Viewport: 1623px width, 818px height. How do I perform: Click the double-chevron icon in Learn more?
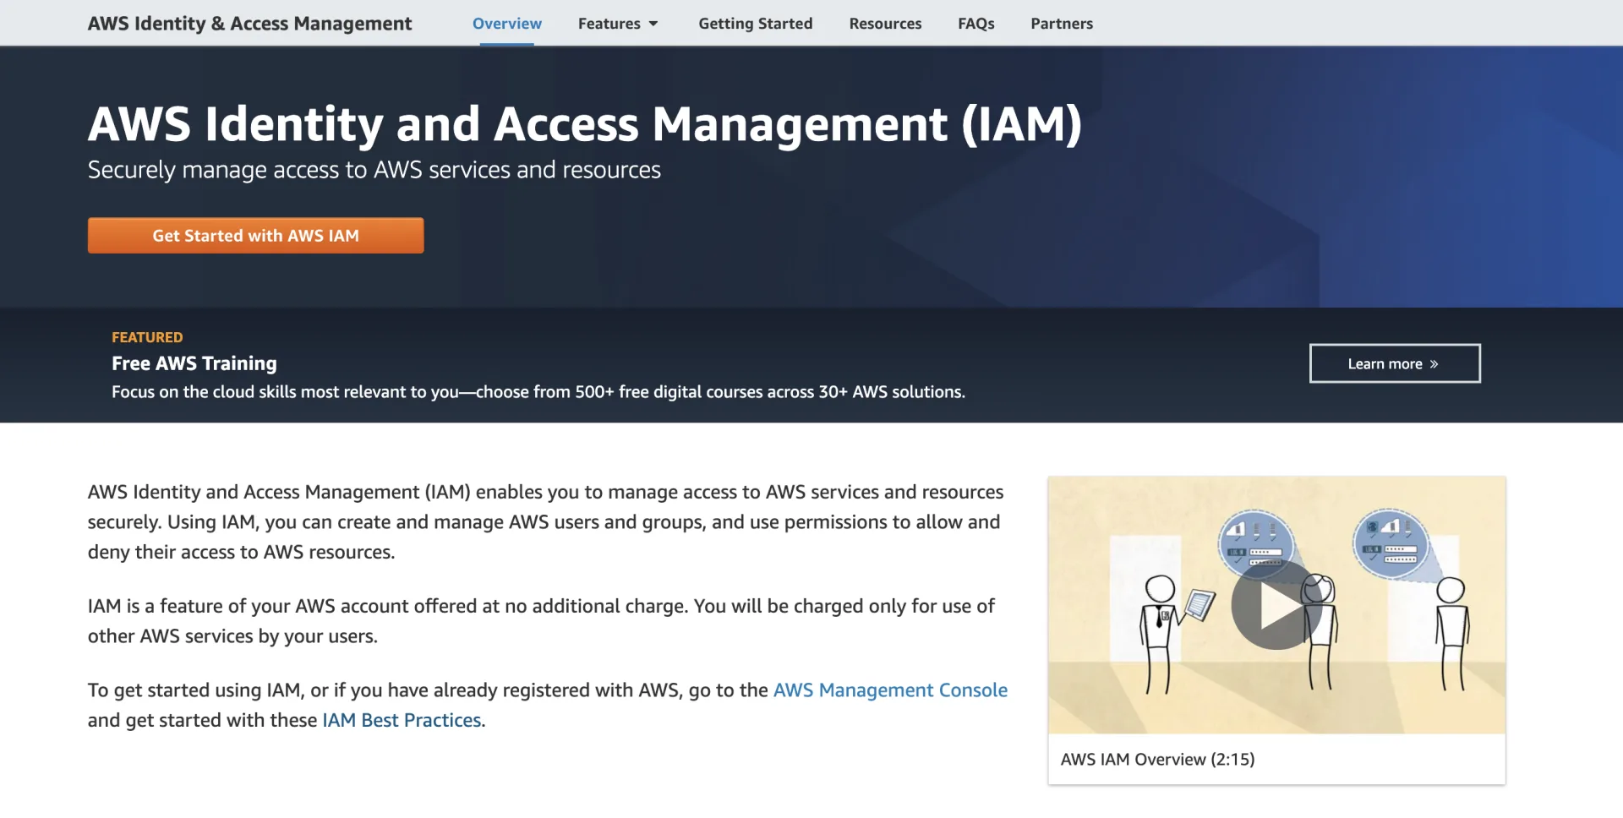[1434, 364]
